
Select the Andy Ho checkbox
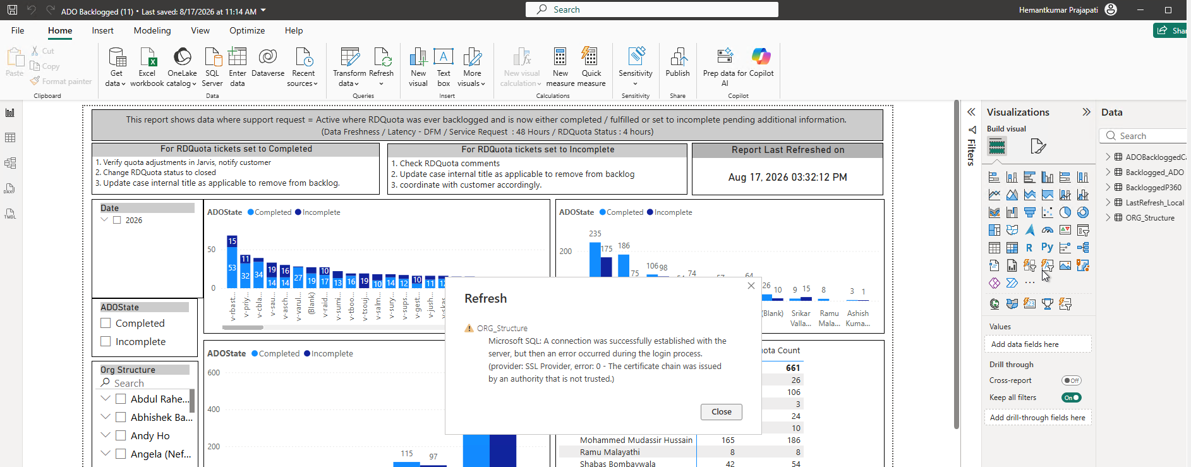tap(121, 435)
